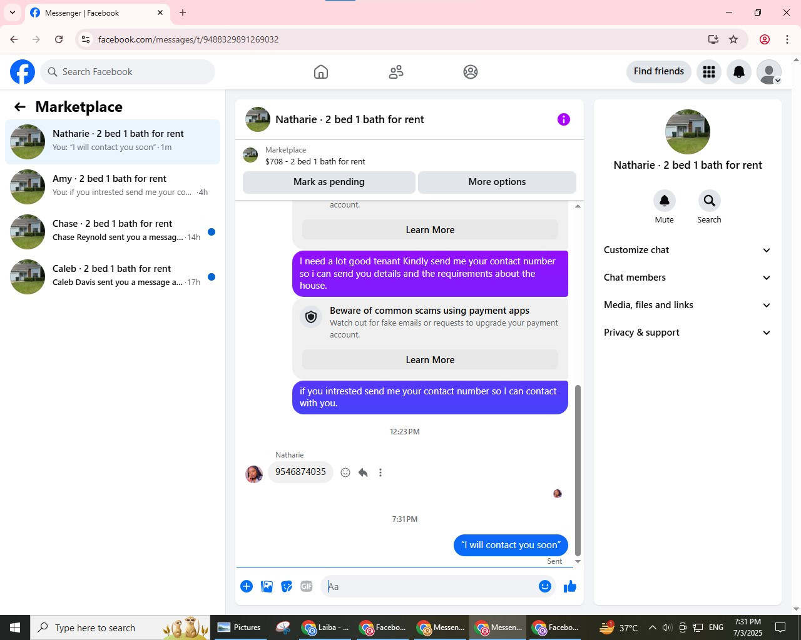The width and height of the screenshot is (801, 640).
Task: Go back from Marketplace with arrow
Action: (x=20, y=107)
